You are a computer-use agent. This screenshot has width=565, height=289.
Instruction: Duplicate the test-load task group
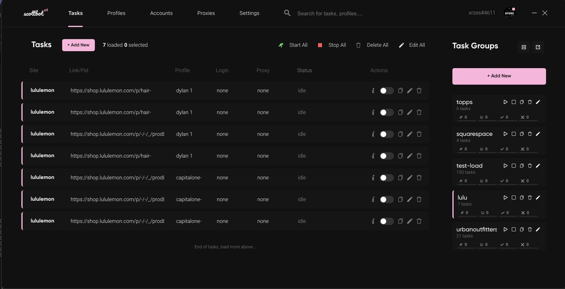[x=522, y=166]
